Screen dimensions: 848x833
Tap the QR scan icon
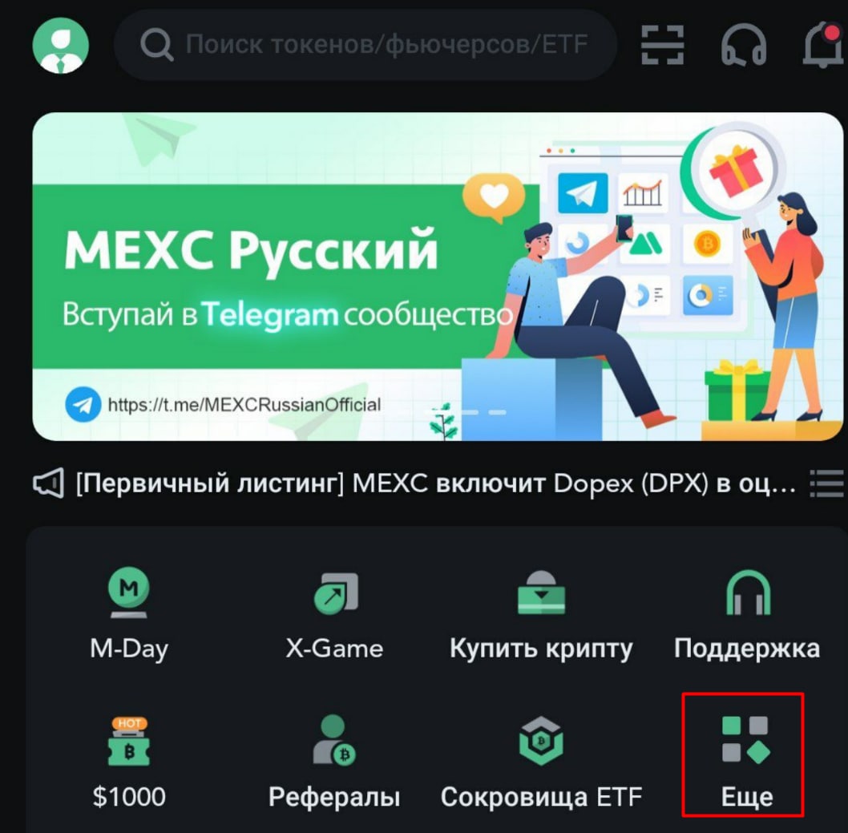point(663,45)
